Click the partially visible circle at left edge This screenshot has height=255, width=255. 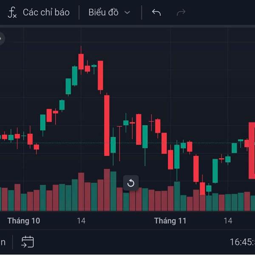pyautogui.click(x=1, y=39)
